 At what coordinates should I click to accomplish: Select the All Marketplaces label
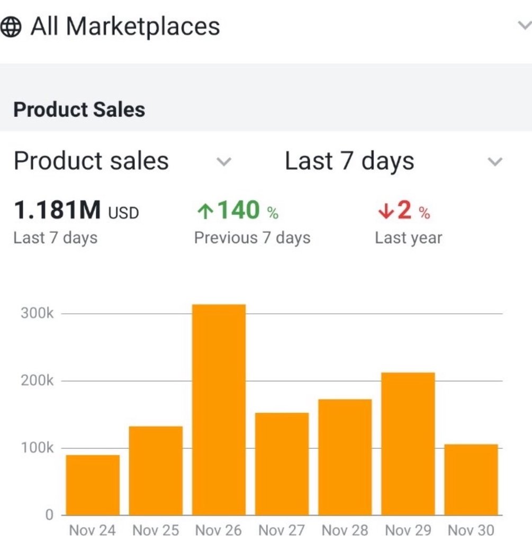[x=125, y=26]
